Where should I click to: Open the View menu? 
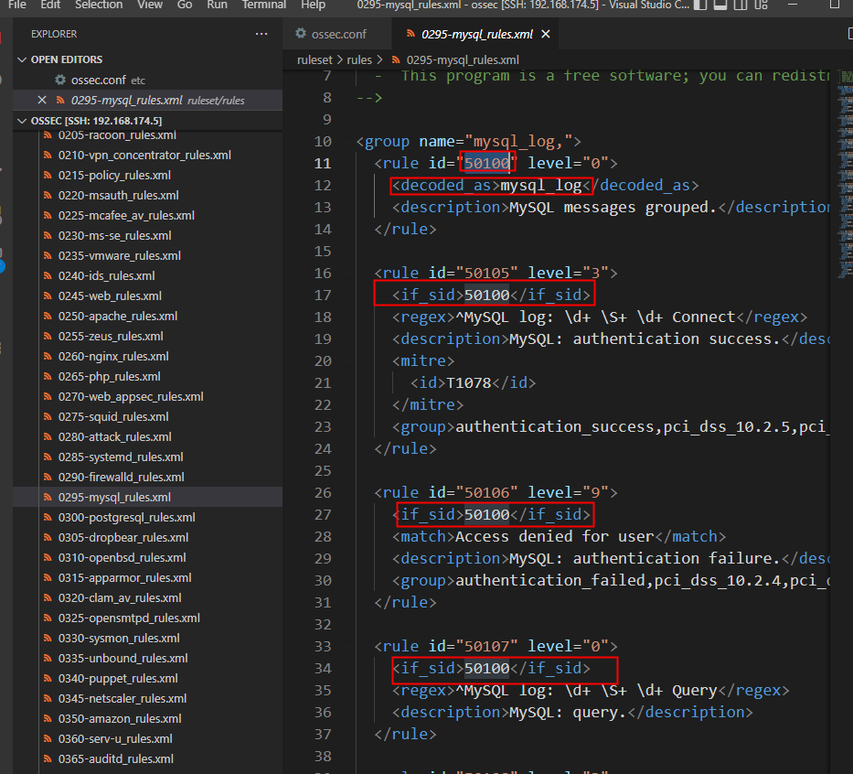click(x=150, y=5)
